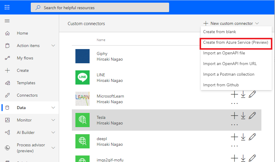Open more options for MicrosoftLearn
The height and width of the screenshot is (162, 275).
(234, 103)
